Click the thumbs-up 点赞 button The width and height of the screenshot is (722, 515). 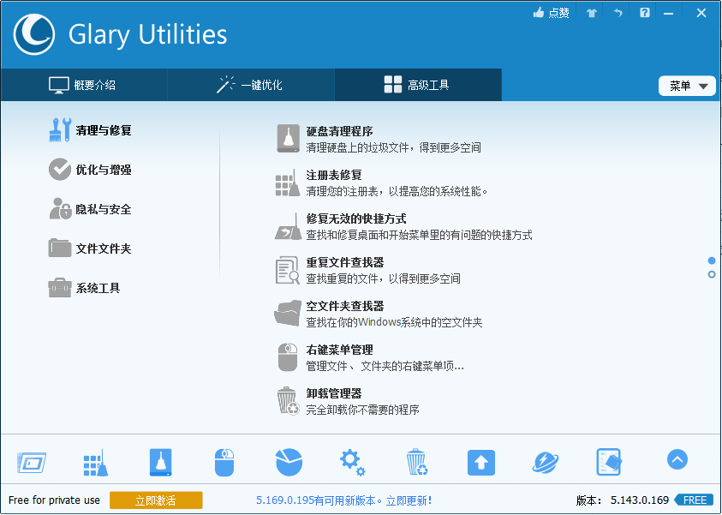(x=551, y=13)
